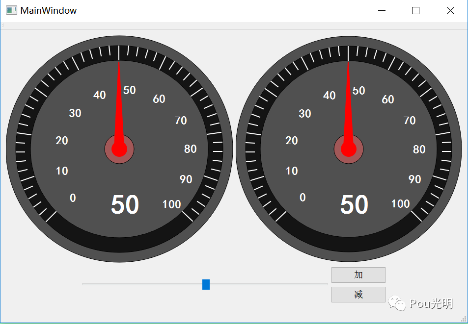
Task: Click the 减 button
Action: (358, 295)
